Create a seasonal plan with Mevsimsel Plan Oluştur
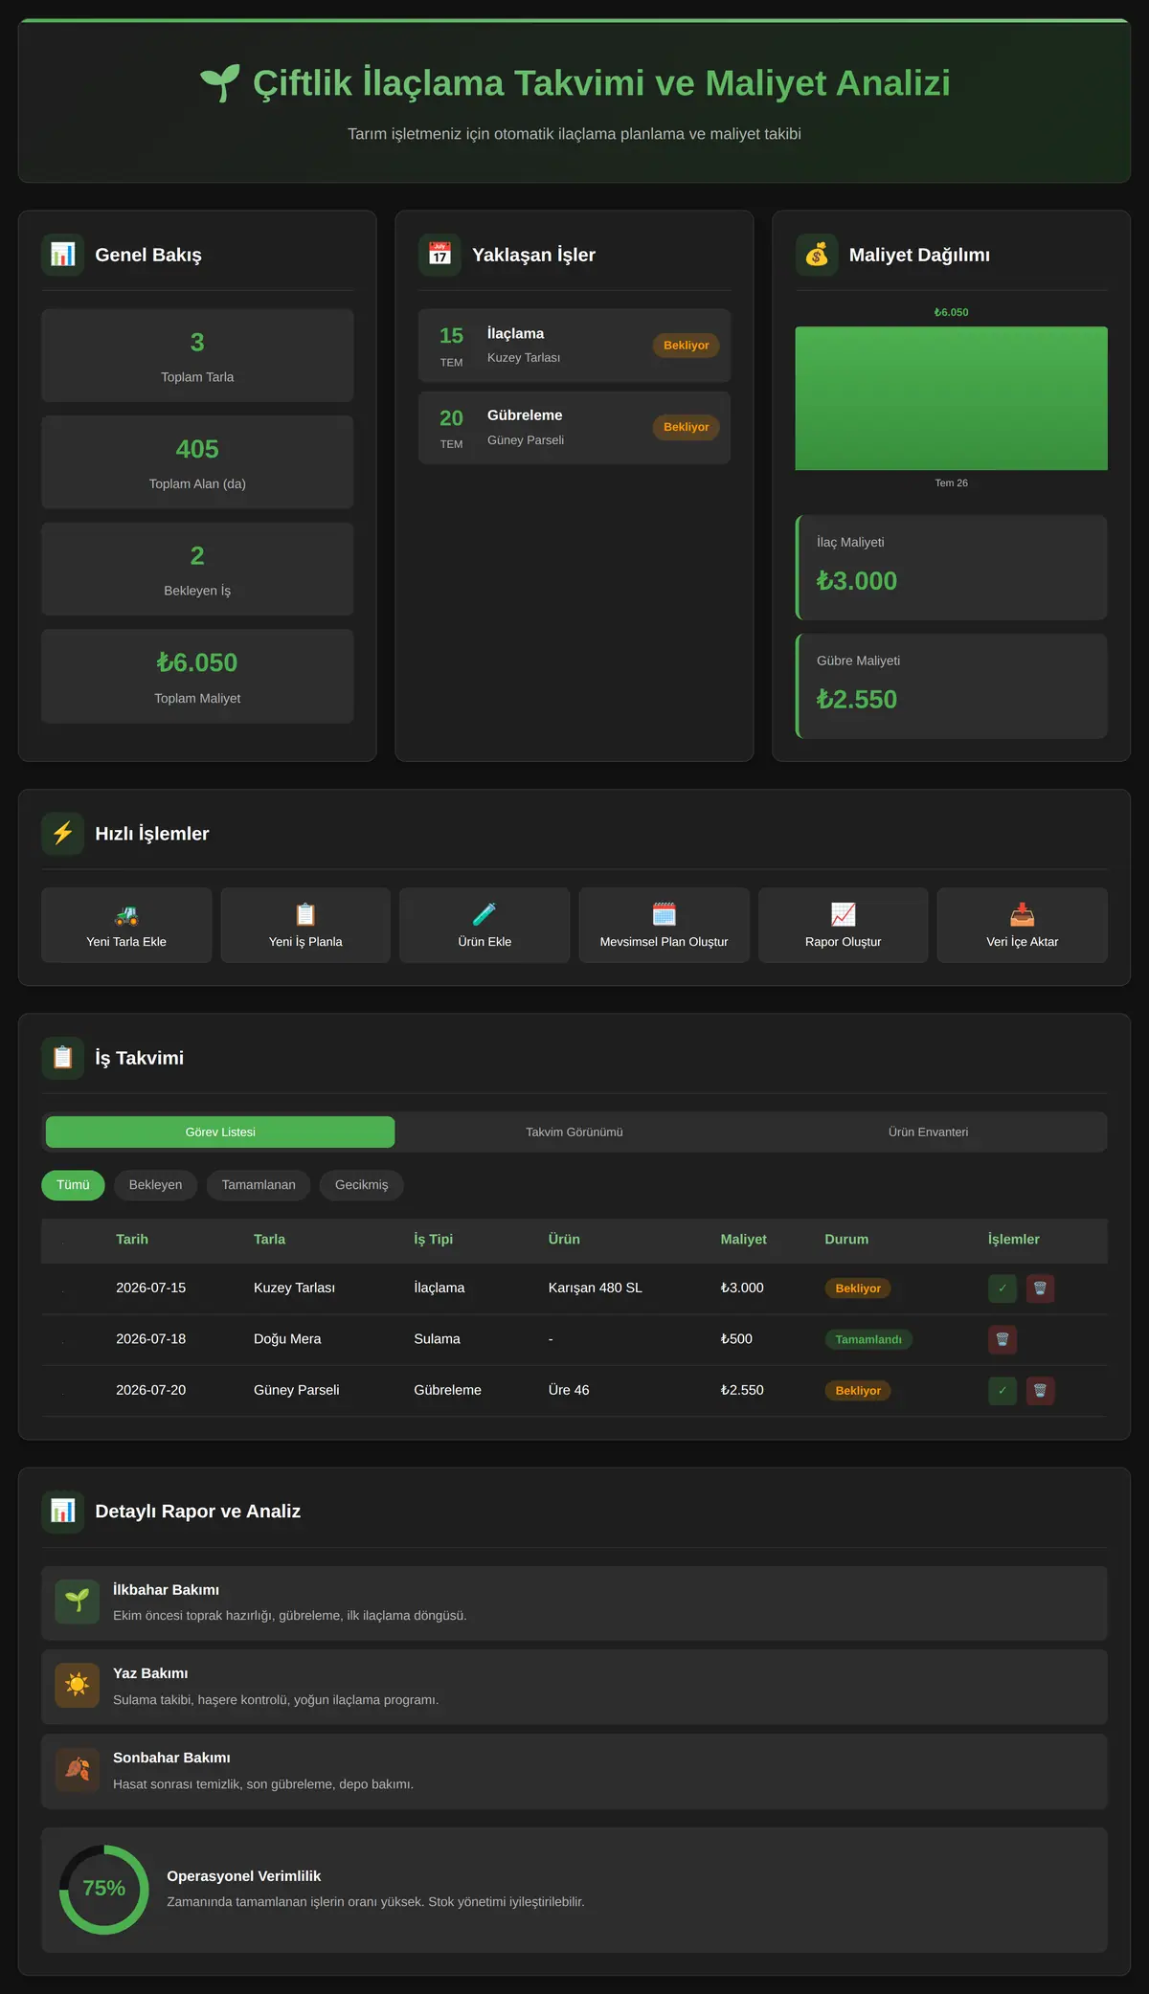Screen dimensions: 1149x1994 pos(664,925)
